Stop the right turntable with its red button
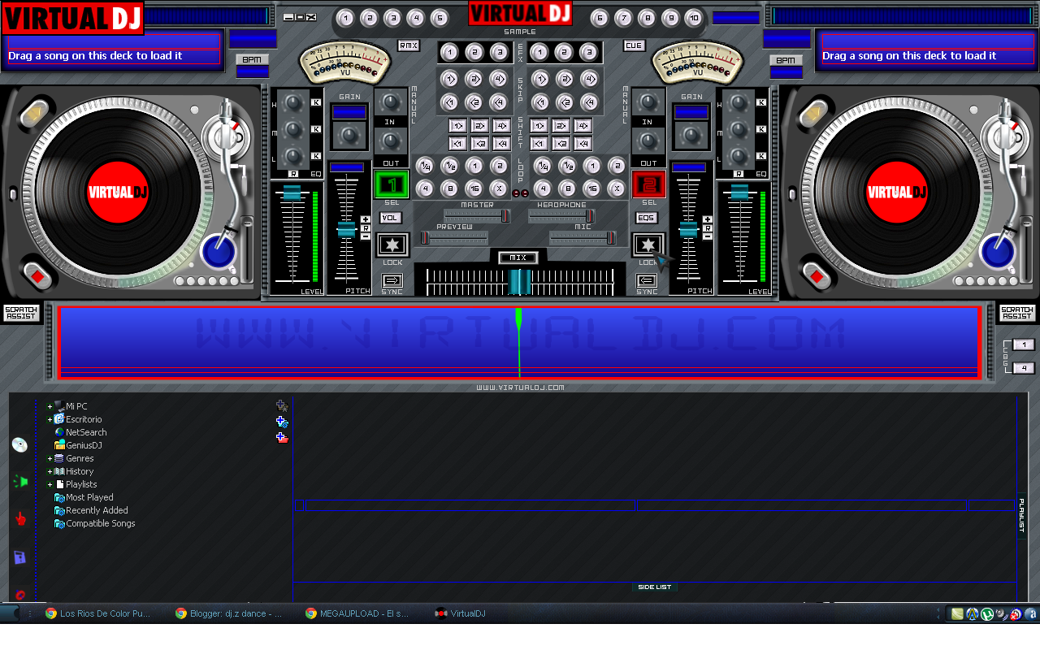This screenshot has height=650, width=1040. (816, 275)
